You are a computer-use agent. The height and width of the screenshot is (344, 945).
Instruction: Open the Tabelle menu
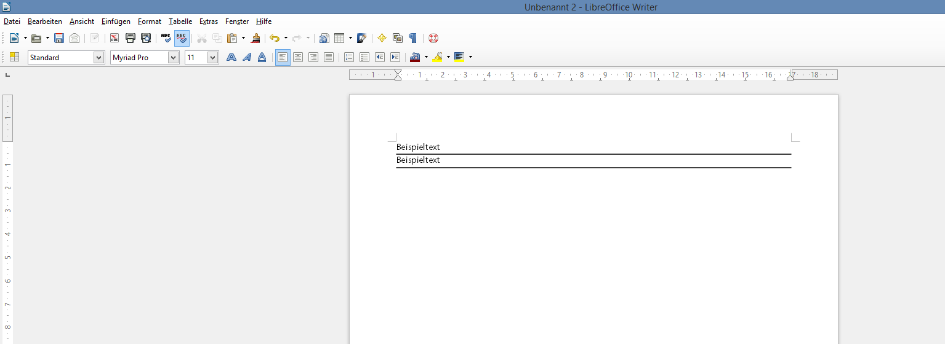pos(180,21)
